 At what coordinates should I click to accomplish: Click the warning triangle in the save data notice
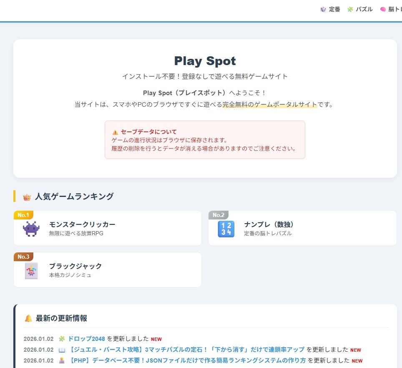(x=116, y=131)
